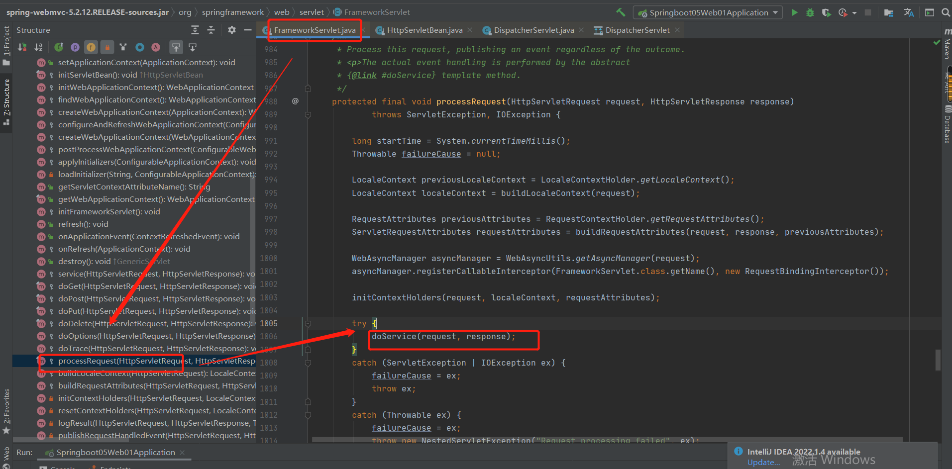Open the Springboot05Web01Application run configuration dropdown

point(708,12)
